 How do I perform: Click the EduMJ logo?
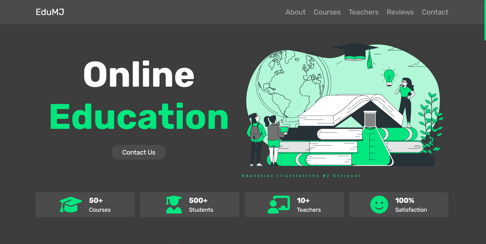(x=50, y=12)
